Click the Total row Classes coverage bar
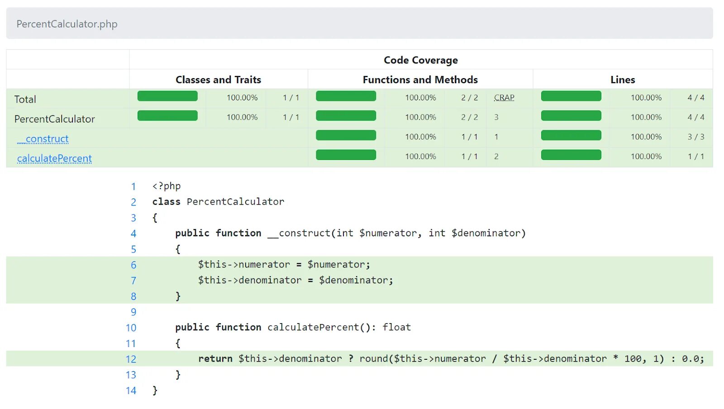Screen dimensions: 724x409 (x=167, y=96)
